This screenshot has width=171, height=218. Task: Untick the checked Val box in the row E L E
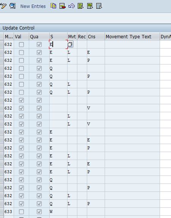pos(21,164)
